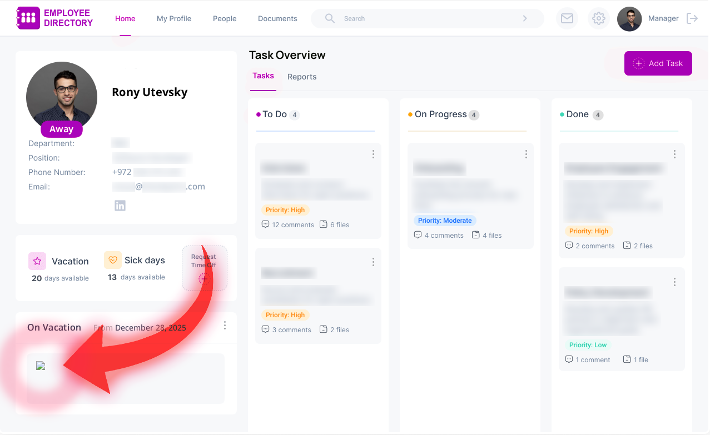Switch to the Reports tab
The image size is (710, 435).
[x=302, y=77]
